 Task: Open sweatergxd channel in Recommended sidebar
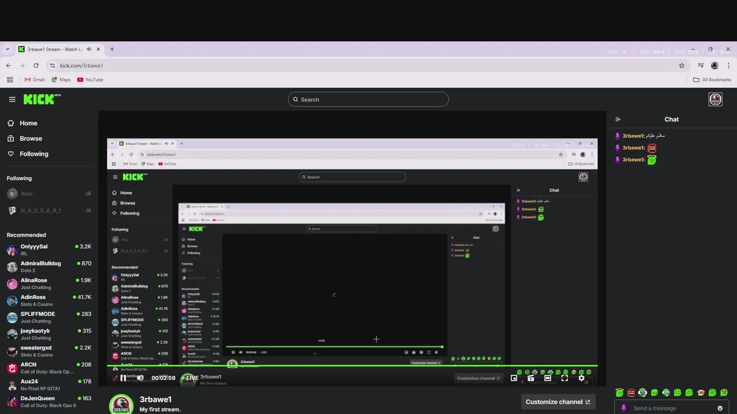[x=49, y=351]
